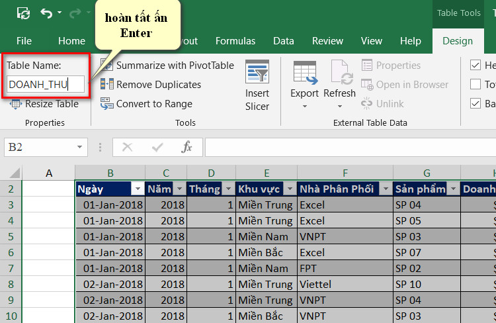The height and width of the screenshot is (323, 496).
Task: Select row 5 header
Action: pyautogui.click(x=11, y=236)
